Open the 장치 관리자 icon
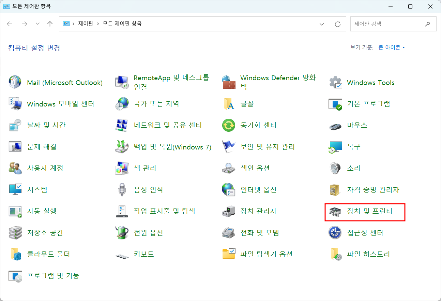This screenshot has width=441, height=301. (229, 211)
